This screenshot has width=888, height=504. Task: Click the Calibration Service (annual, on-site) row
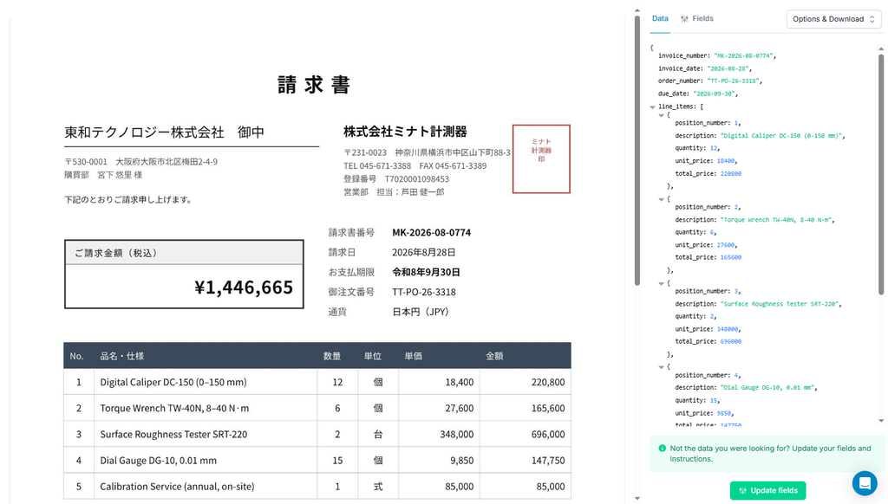(x=317, y=487)
